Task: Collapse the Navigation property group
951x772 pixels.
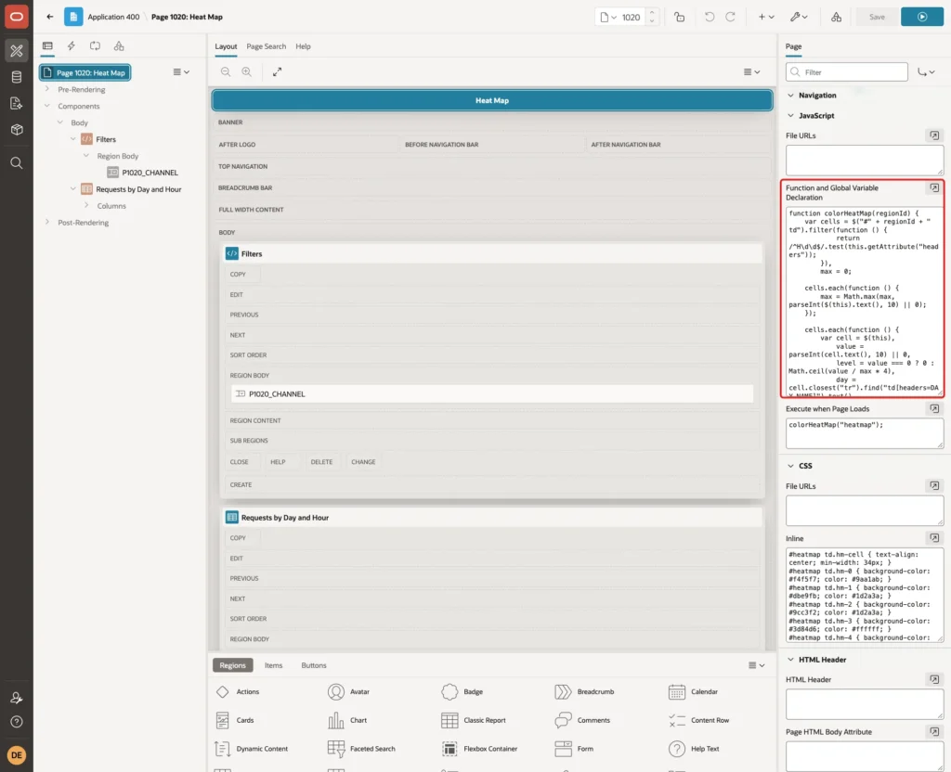Action: tap(790, 96)
